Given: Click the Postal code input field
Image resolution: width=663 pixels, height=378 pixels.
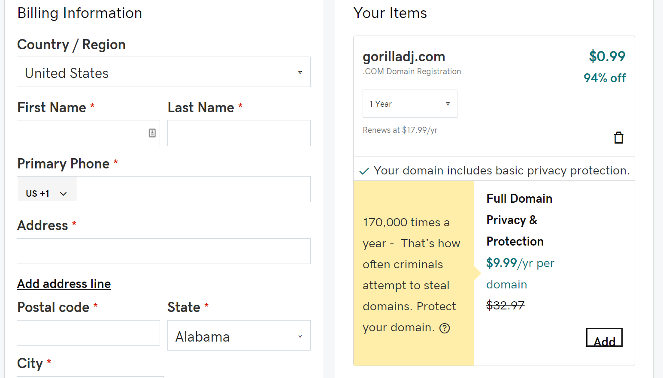Looking at the screenshot, I should [88, 333].
